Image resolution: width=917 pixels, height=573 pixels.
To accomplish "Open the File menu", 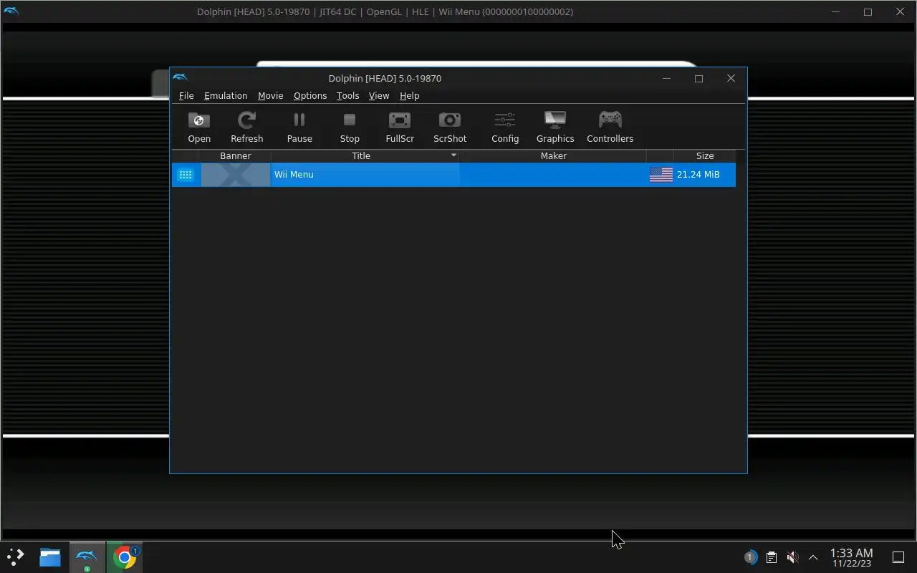I will pyautogui.click(x=186, y=96).
